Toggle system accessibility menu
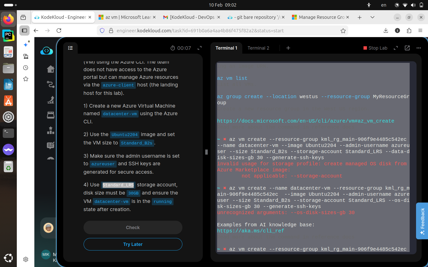This screenshot has width=428, height=267. [369, 5]
